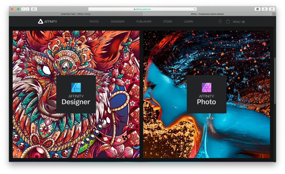Visit the LEARN section
The width and height of the screenshot is (285, 174).
pyautogui.click(x=188, y=21)
